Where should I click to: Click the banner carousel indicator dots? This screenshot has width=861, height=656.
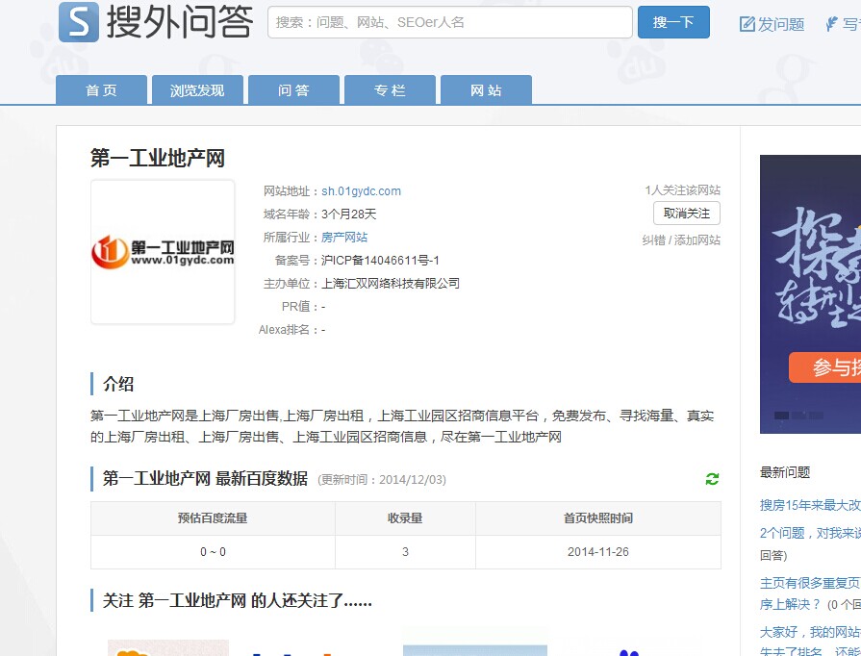pyautogui.click(x=798, y=416)
